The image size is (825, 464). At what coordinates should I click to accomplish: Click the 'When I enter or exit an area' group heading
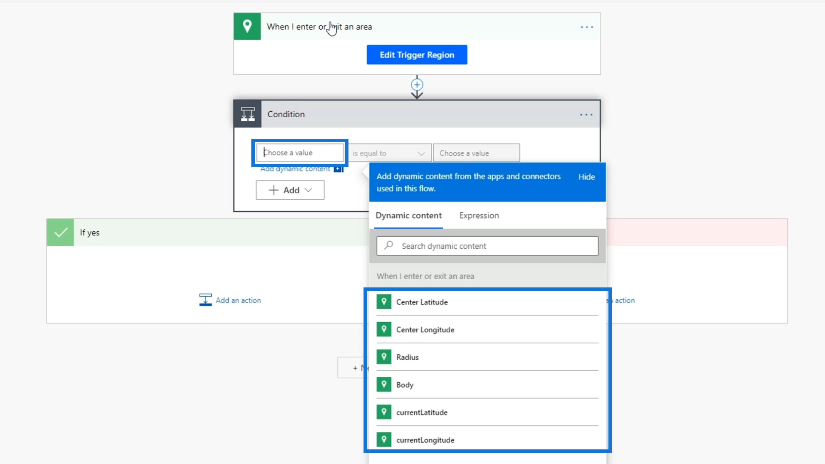(425, 276)
